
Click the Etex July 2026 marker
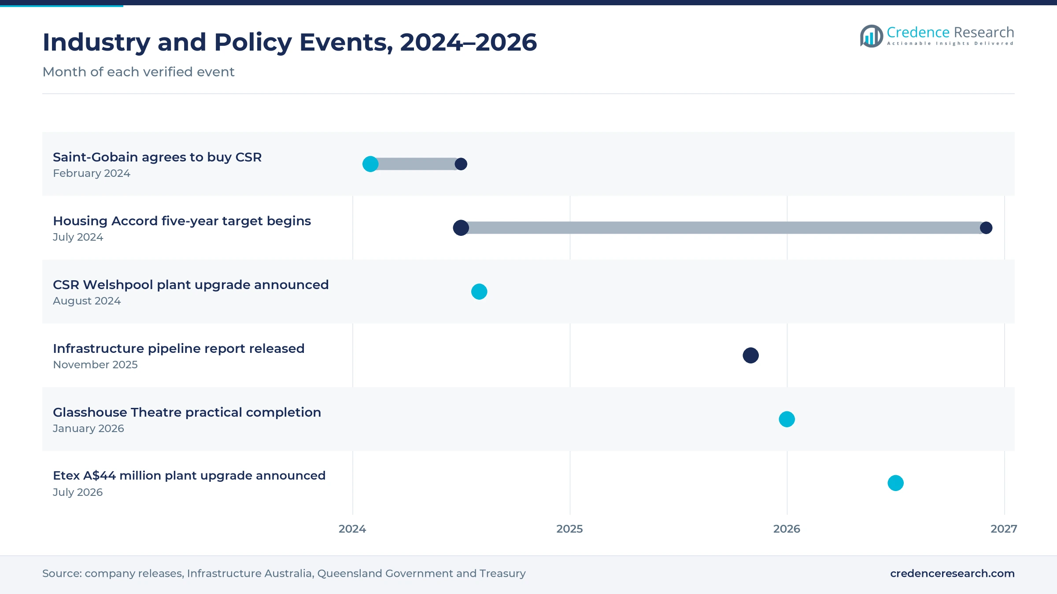(895, 483)
